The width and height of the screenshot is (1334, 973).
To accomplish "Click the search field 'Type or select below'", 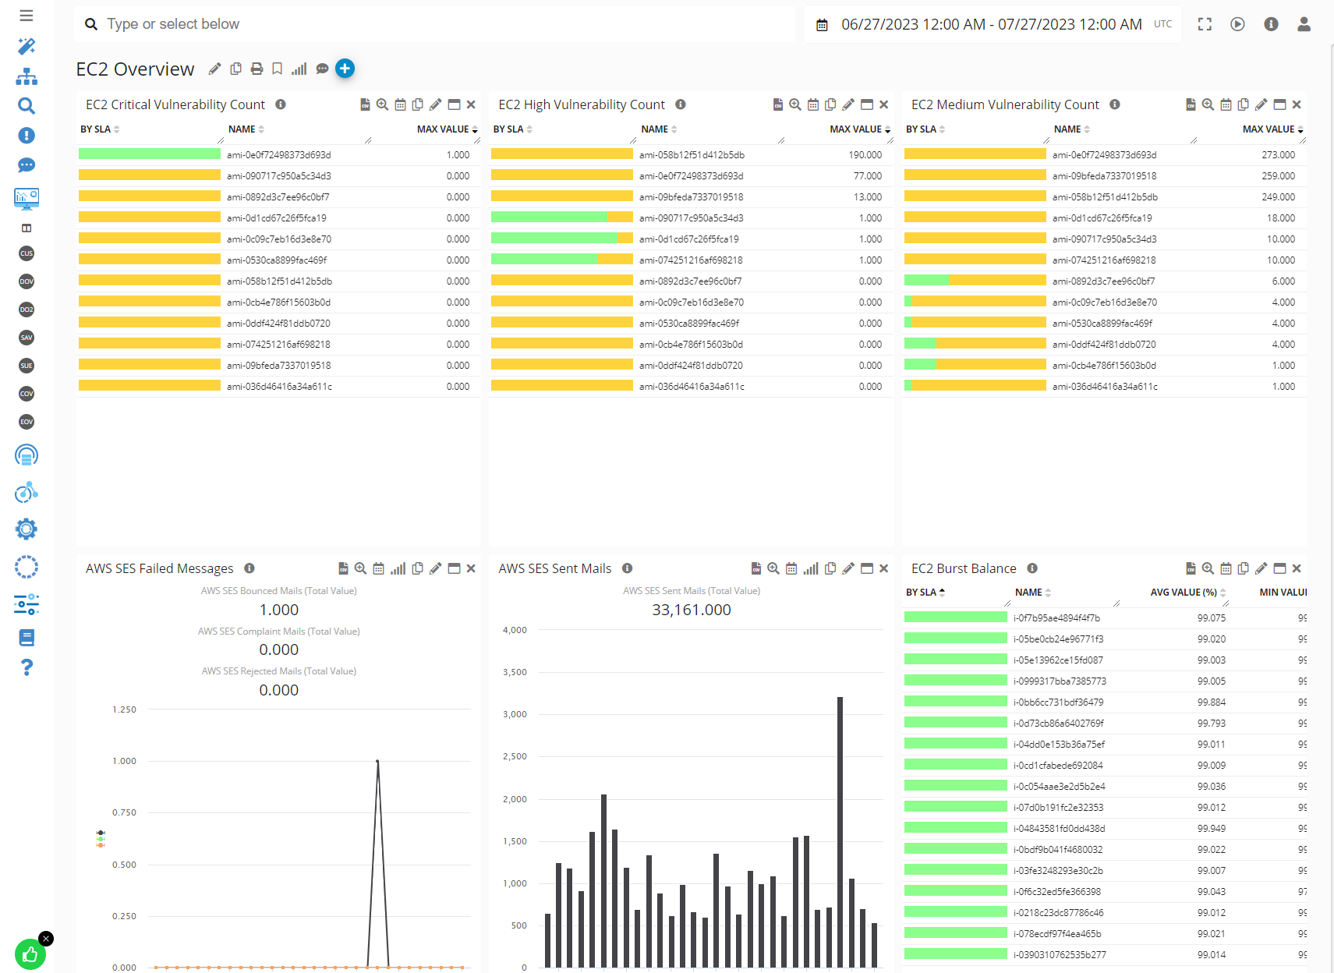I will pyautogui.click(x=437, y=24).
